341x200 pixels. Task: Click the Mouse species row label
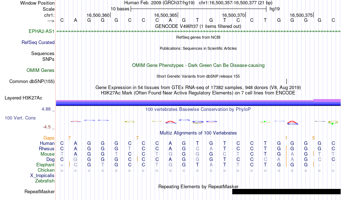click(48, 154)
